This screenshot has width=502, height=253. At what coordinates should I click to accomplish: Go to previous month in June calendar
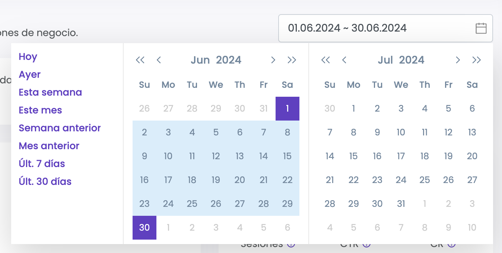coord(159,60)
